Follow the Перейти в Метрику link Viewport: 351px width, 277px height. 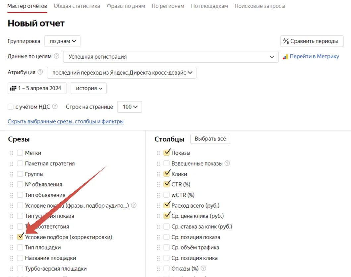click(x=311, y=56)
